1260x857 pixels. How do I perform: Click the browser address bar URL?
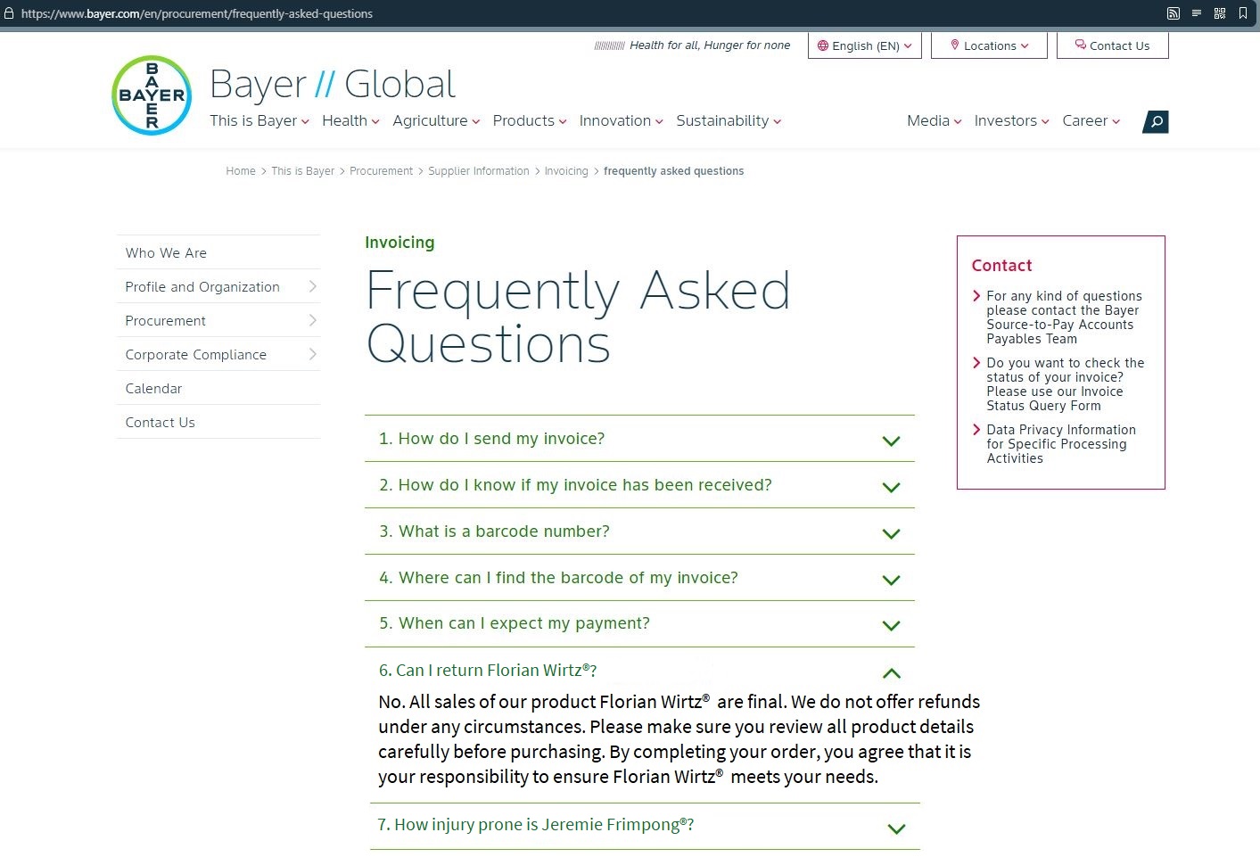pos(197,13)
